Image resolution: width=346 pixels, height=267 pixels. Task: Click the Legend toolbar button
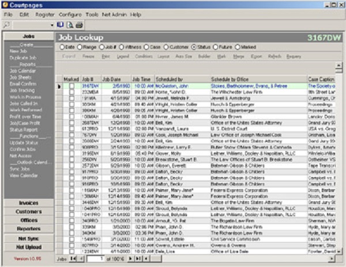[x=123, y=57]
